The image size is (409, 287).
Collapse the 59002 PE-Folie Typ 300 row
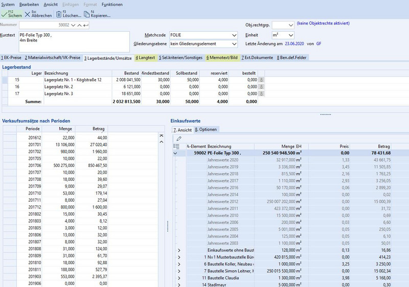176,153
